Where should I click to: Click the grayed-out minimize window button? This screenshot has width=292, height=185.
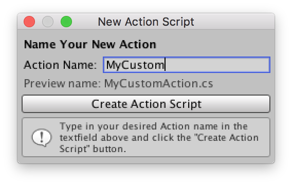48,22
